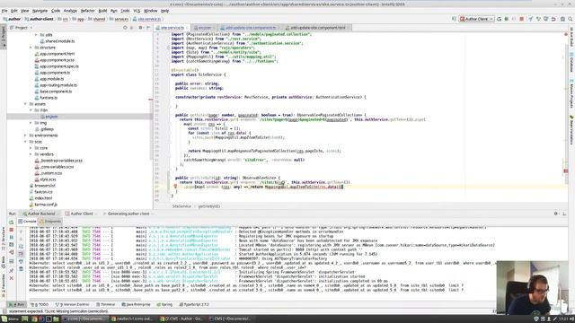Open the Endpoints tab in Run panel

pyautogui.click(x=50, y=222)
